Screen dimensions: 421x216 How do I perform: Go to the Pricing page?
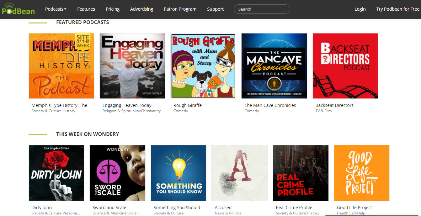pyautogui.click(x=113, y=9)
